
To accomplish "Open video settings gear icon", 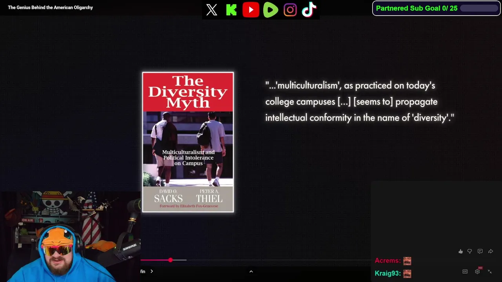I will tap(477, 271).
